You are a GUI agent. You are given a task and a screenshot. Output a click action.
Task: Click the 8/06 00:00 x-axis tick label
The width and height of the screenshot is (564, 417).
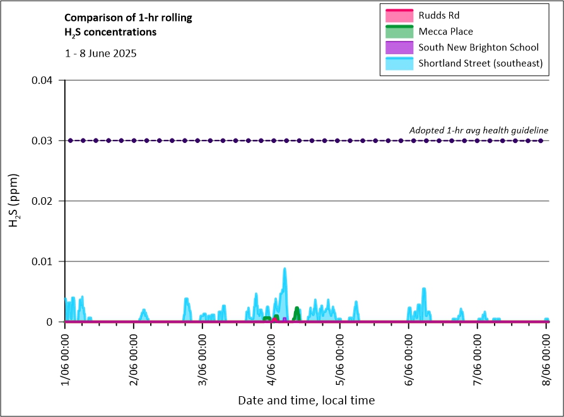coord(546,357)
